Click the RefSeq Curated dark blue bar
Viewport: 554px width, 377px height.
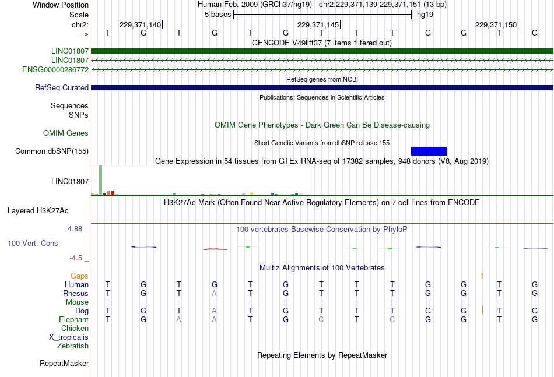(322, 87)
